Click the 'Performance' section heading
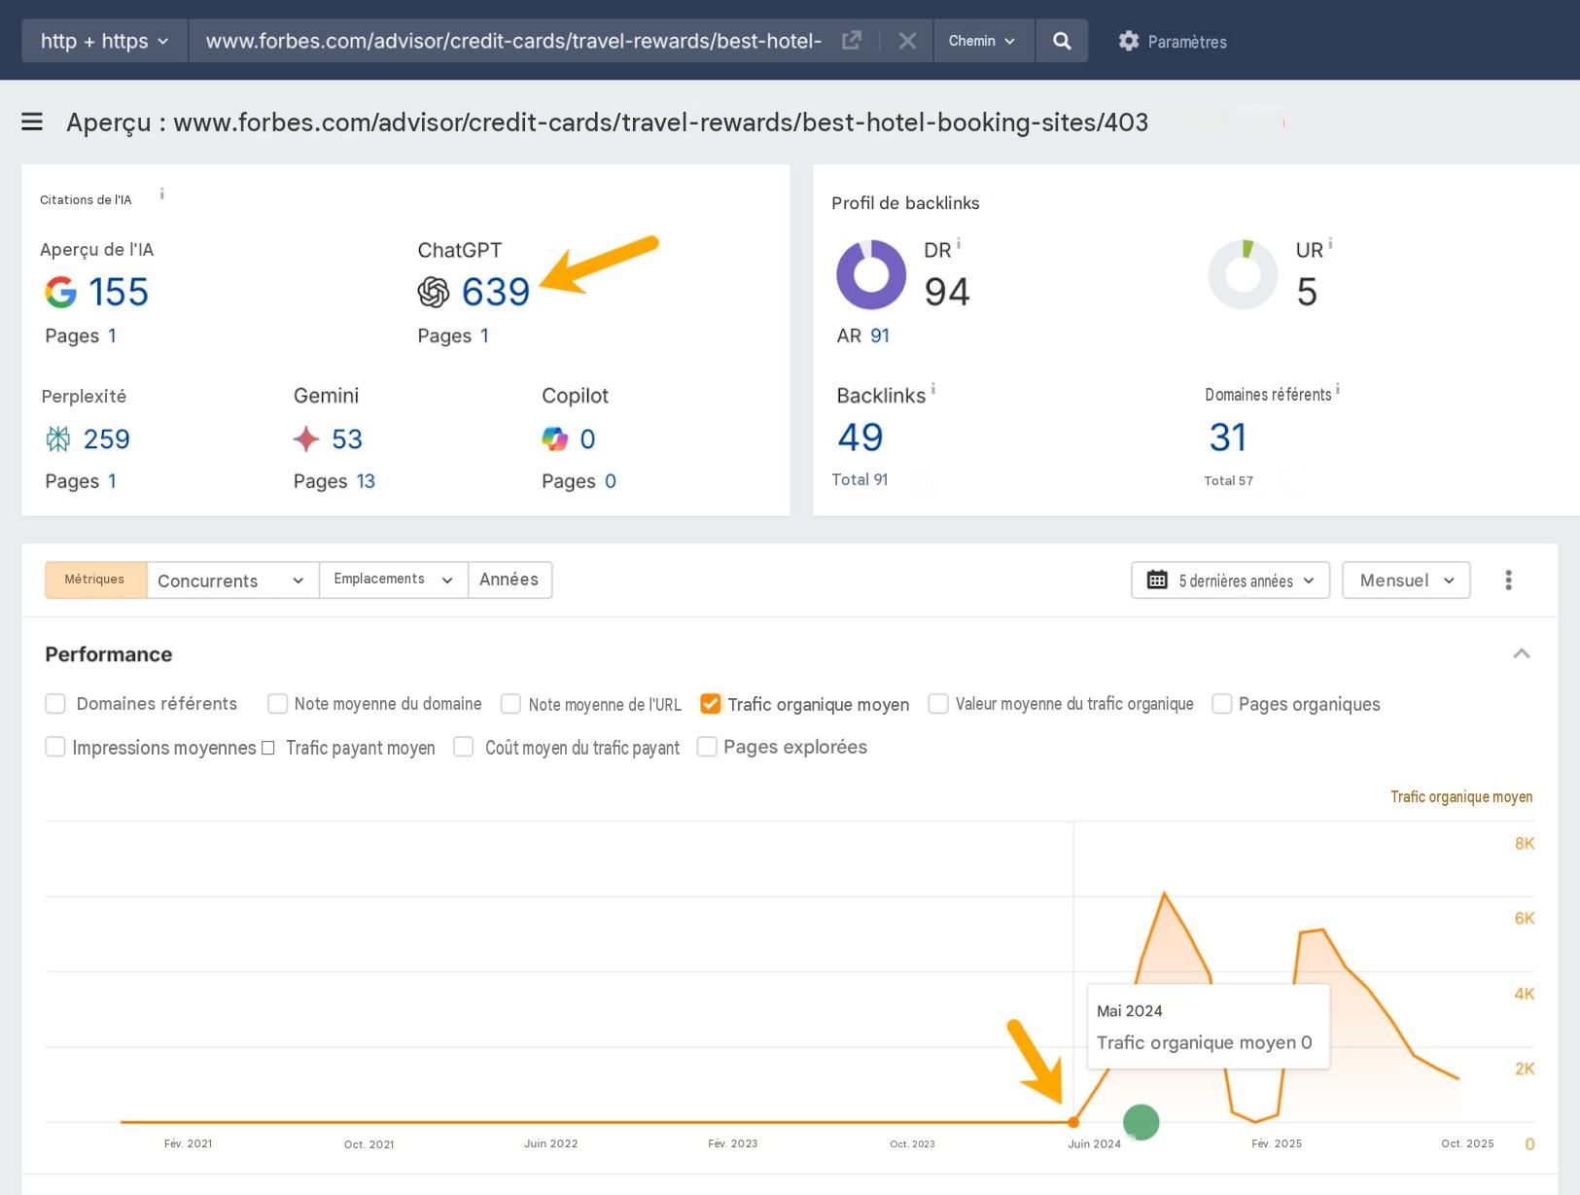 [109, 654]
